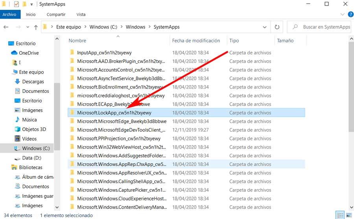Click folder icon of Microsoft.ECApp row
The height and width of the screenshot is (219, 354).
pyautogui.click(x=72, y=104)
